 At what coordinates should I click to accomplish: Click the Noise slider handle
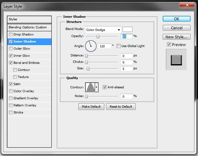click(x=86, y=96)
